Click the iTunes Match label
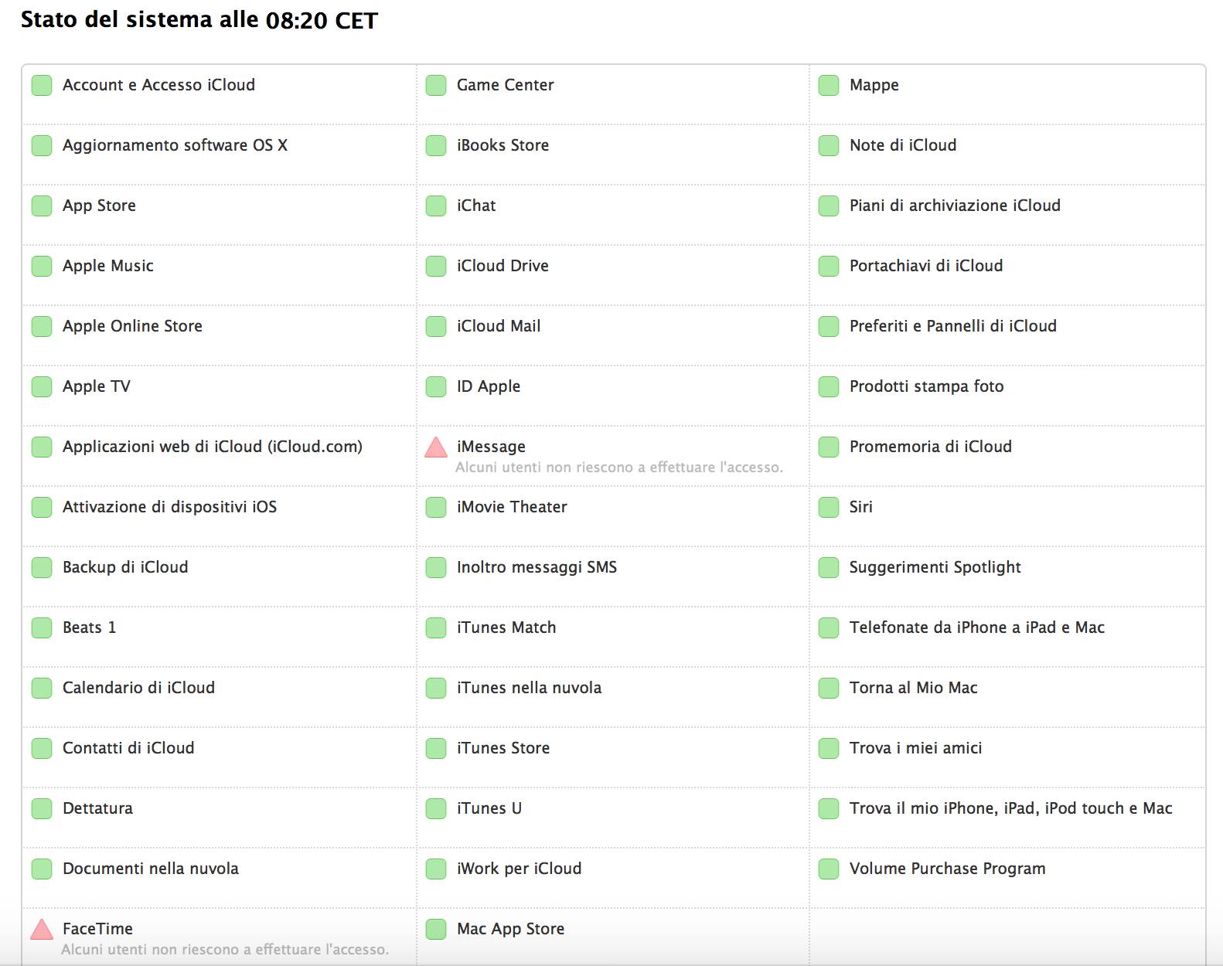The height and width of the screenshot is (966, 1223). pyautogui.click(x=506, y=628)
